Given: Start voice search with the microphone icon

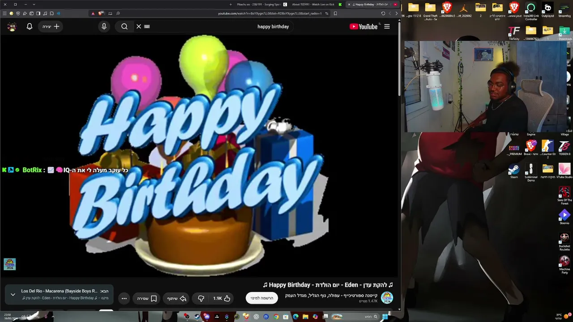Looking at the screenshot, I should pyautogui.click(x=104, y=26).
